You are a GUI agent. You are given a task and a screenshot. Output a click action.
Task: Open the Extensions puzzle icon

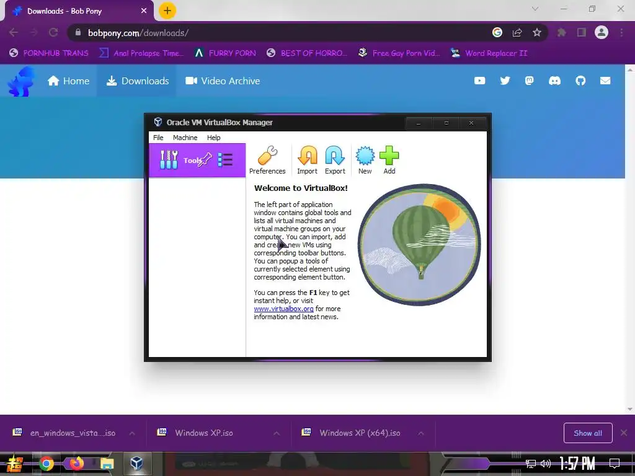pos(561,32)
